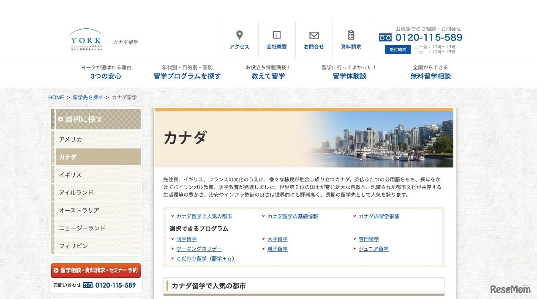
Task: Click the ReseMom watermark logo
Action: coord(510,289)
